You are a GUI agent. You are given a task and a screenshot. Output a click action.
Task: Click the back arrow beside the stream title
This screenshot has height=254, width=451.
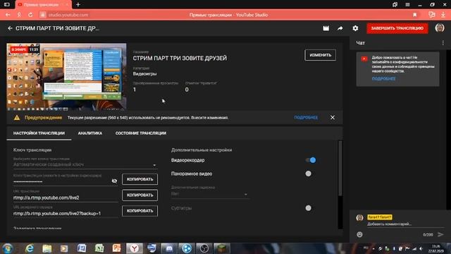tap(10, 28)
